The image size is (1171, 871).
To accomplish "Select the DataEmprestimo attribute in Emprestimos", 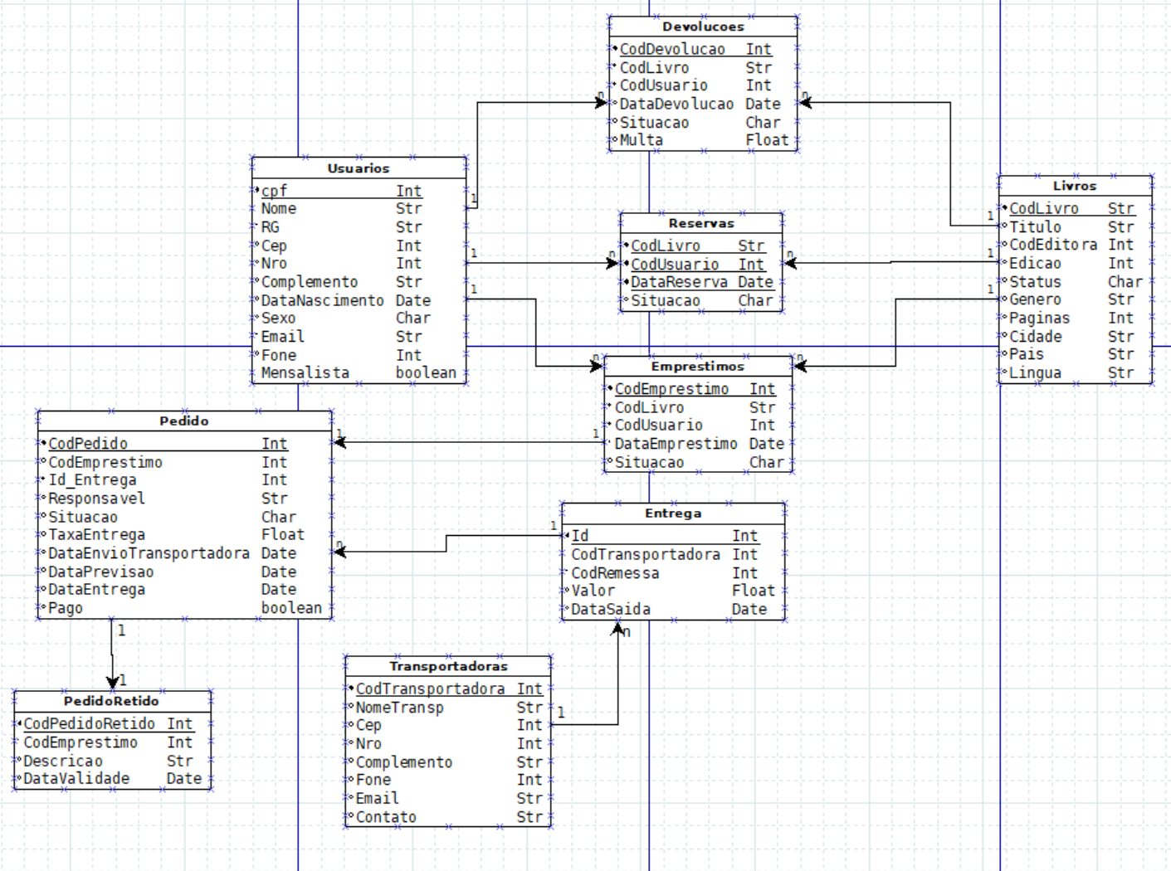I will (x=676, y=444).
